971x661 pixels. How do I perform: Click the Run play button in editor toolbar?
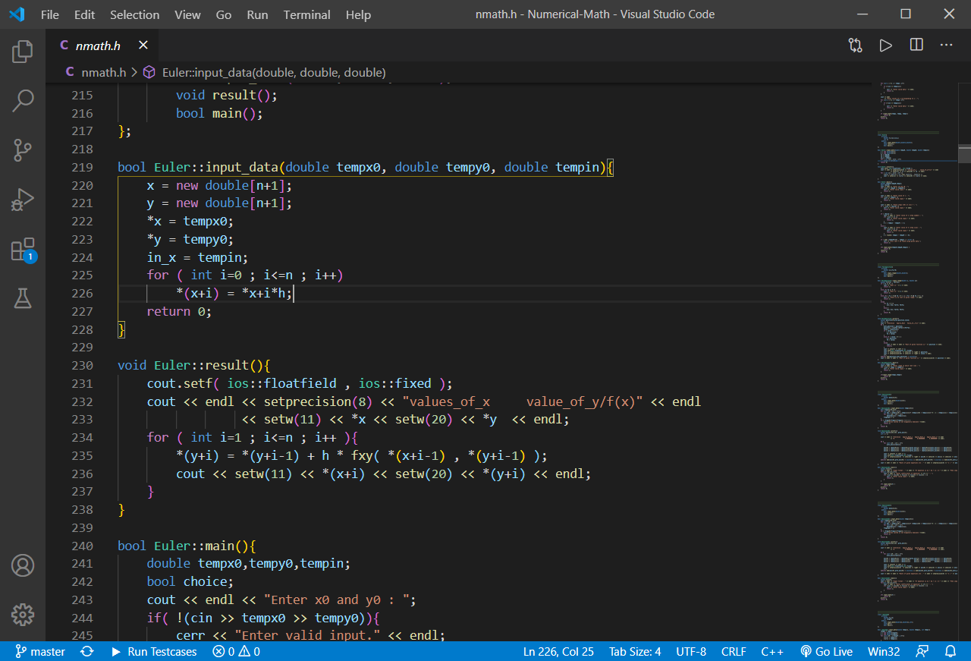coord(885,46)
